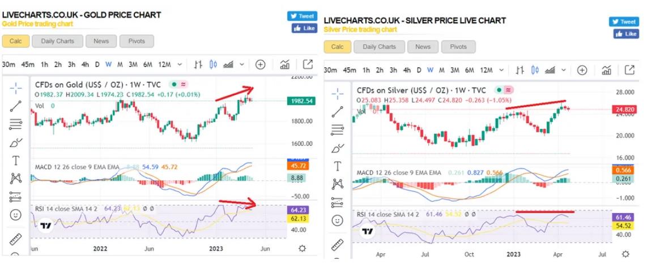Toggle gold chart market status indicator
The image size is (647, 273).
point(174,84)
